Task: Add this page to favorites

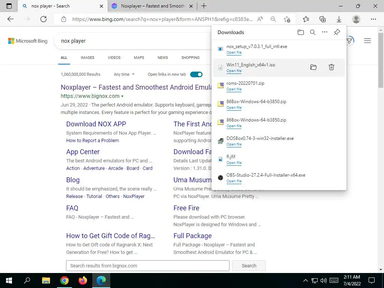Action: 287,19
